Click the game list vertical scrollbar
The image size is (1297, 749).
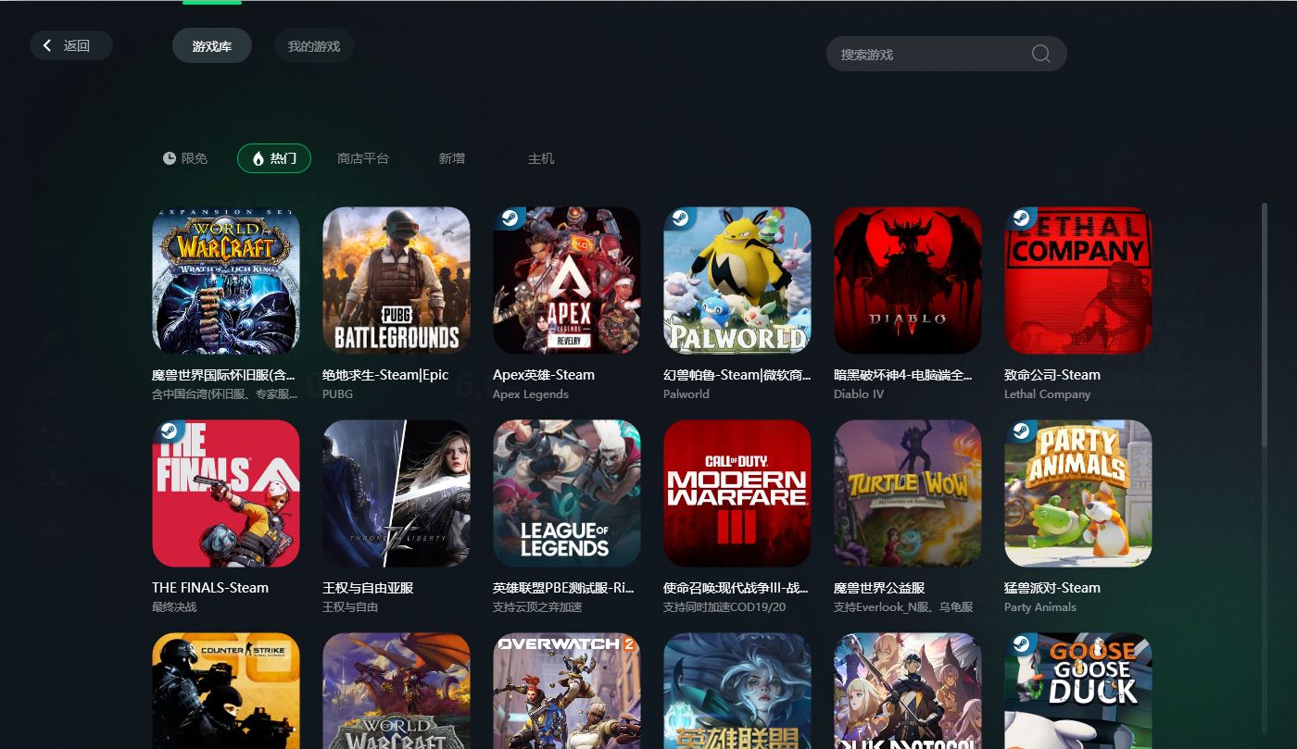click(1265, 326)
